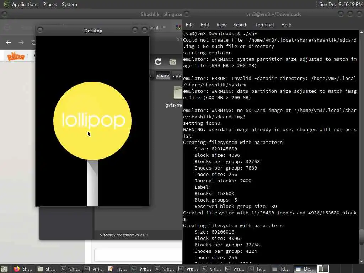Click the terminal title 'vm3@vm3:~/Downloads'
The height and width of the screenshot is (273, 364).
click(273, 14)
